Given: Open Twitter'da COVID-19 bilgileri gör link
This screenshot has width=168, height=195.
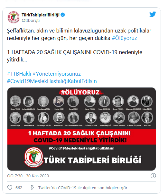Looking at the screenshot, I should click(83, 188).
